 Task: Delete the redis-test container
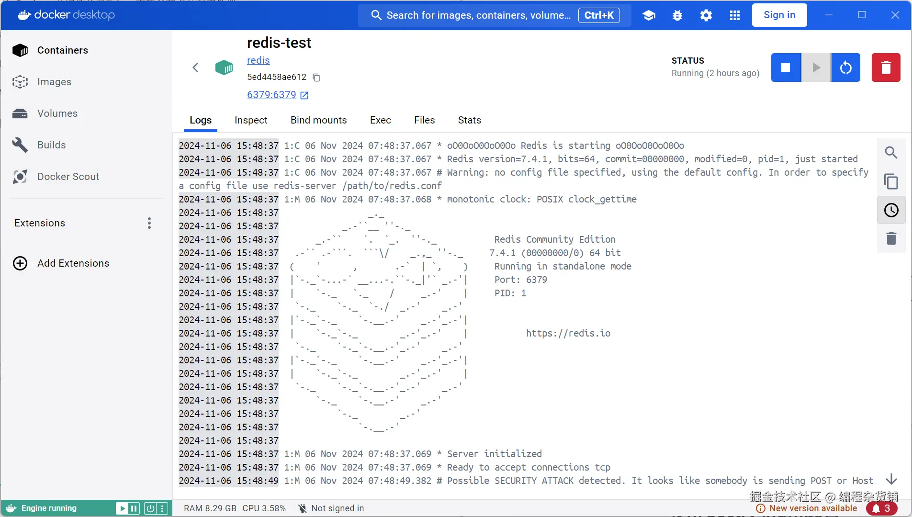(x=886, y=67)
